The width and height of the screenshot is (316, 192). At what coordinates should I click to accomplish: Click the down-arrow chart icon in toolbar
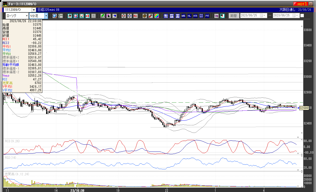[x=70, y=16]
